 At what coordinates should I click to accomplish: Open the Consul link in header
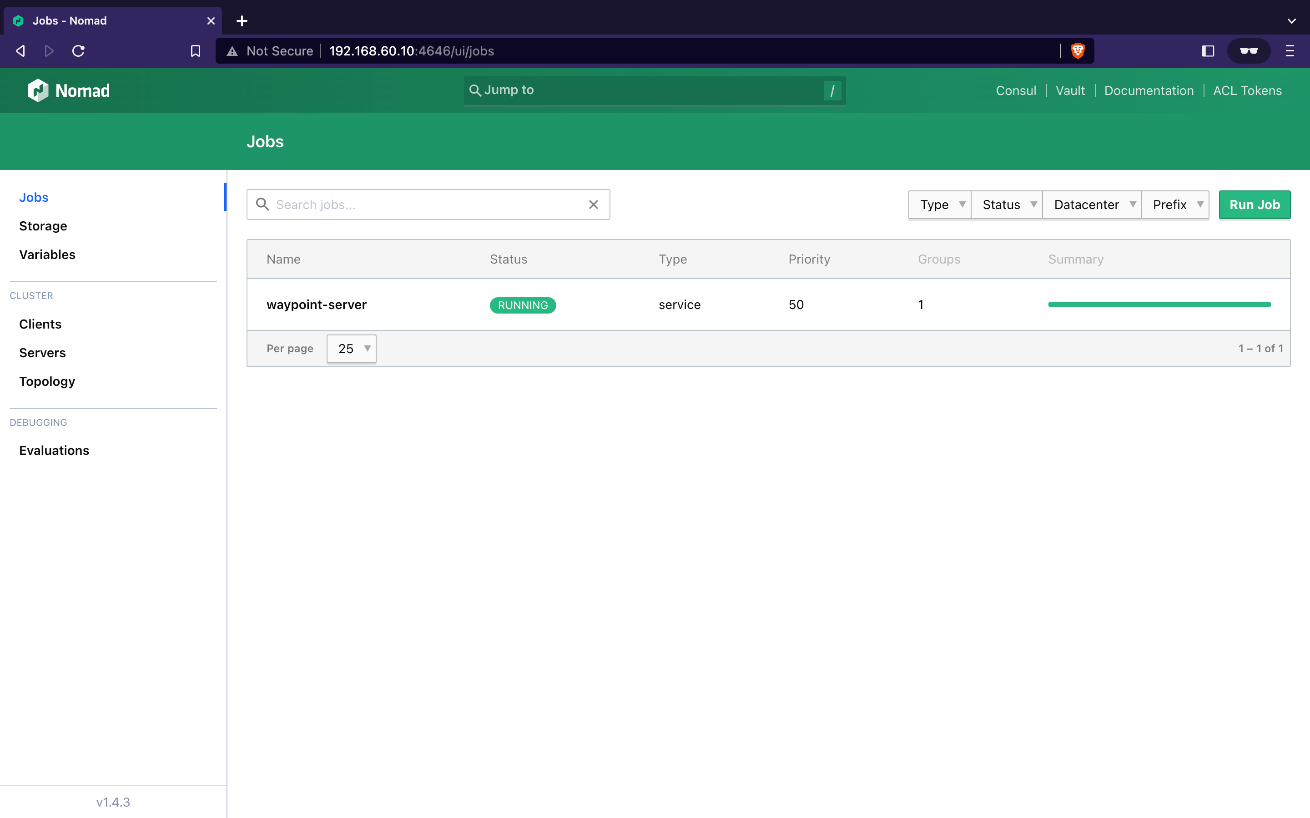(1016, 90)
